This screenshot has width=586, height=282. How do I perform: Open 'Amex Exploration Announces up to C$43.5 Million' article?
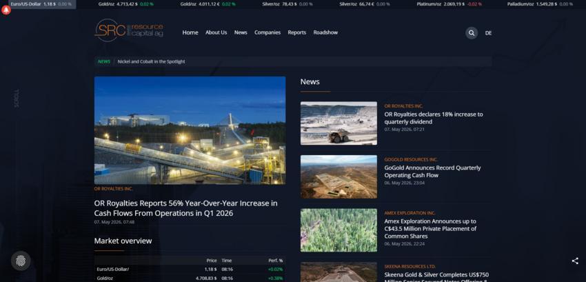(x=430, y=228)
